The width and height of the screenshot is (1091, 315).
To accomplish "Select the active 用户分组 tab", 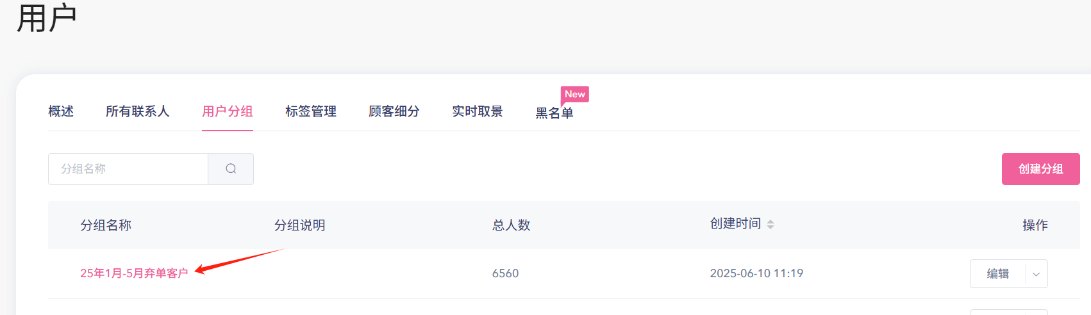I will (228, 111).
